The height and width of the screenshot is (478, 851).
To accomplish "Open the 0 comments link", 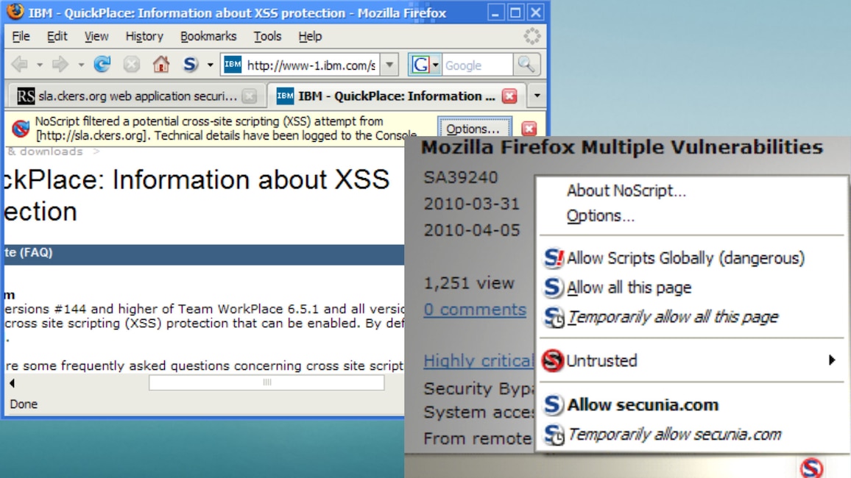I will (x=475, y=310).
